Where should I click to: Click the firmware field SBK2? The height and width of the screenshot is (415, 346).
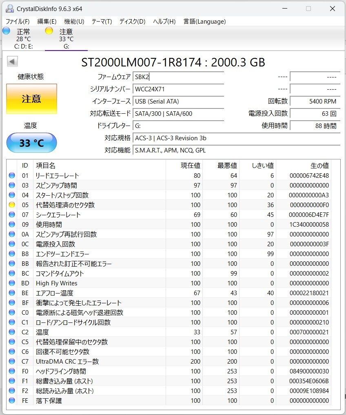(x=178, y=77)
